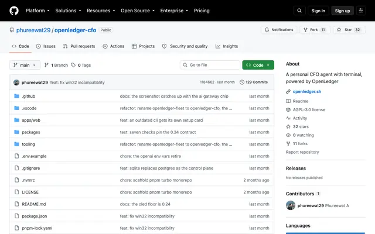Click the link icon beside openledger.sh
The height and width of the screenshot is (234, 375).
click(288, 91)
